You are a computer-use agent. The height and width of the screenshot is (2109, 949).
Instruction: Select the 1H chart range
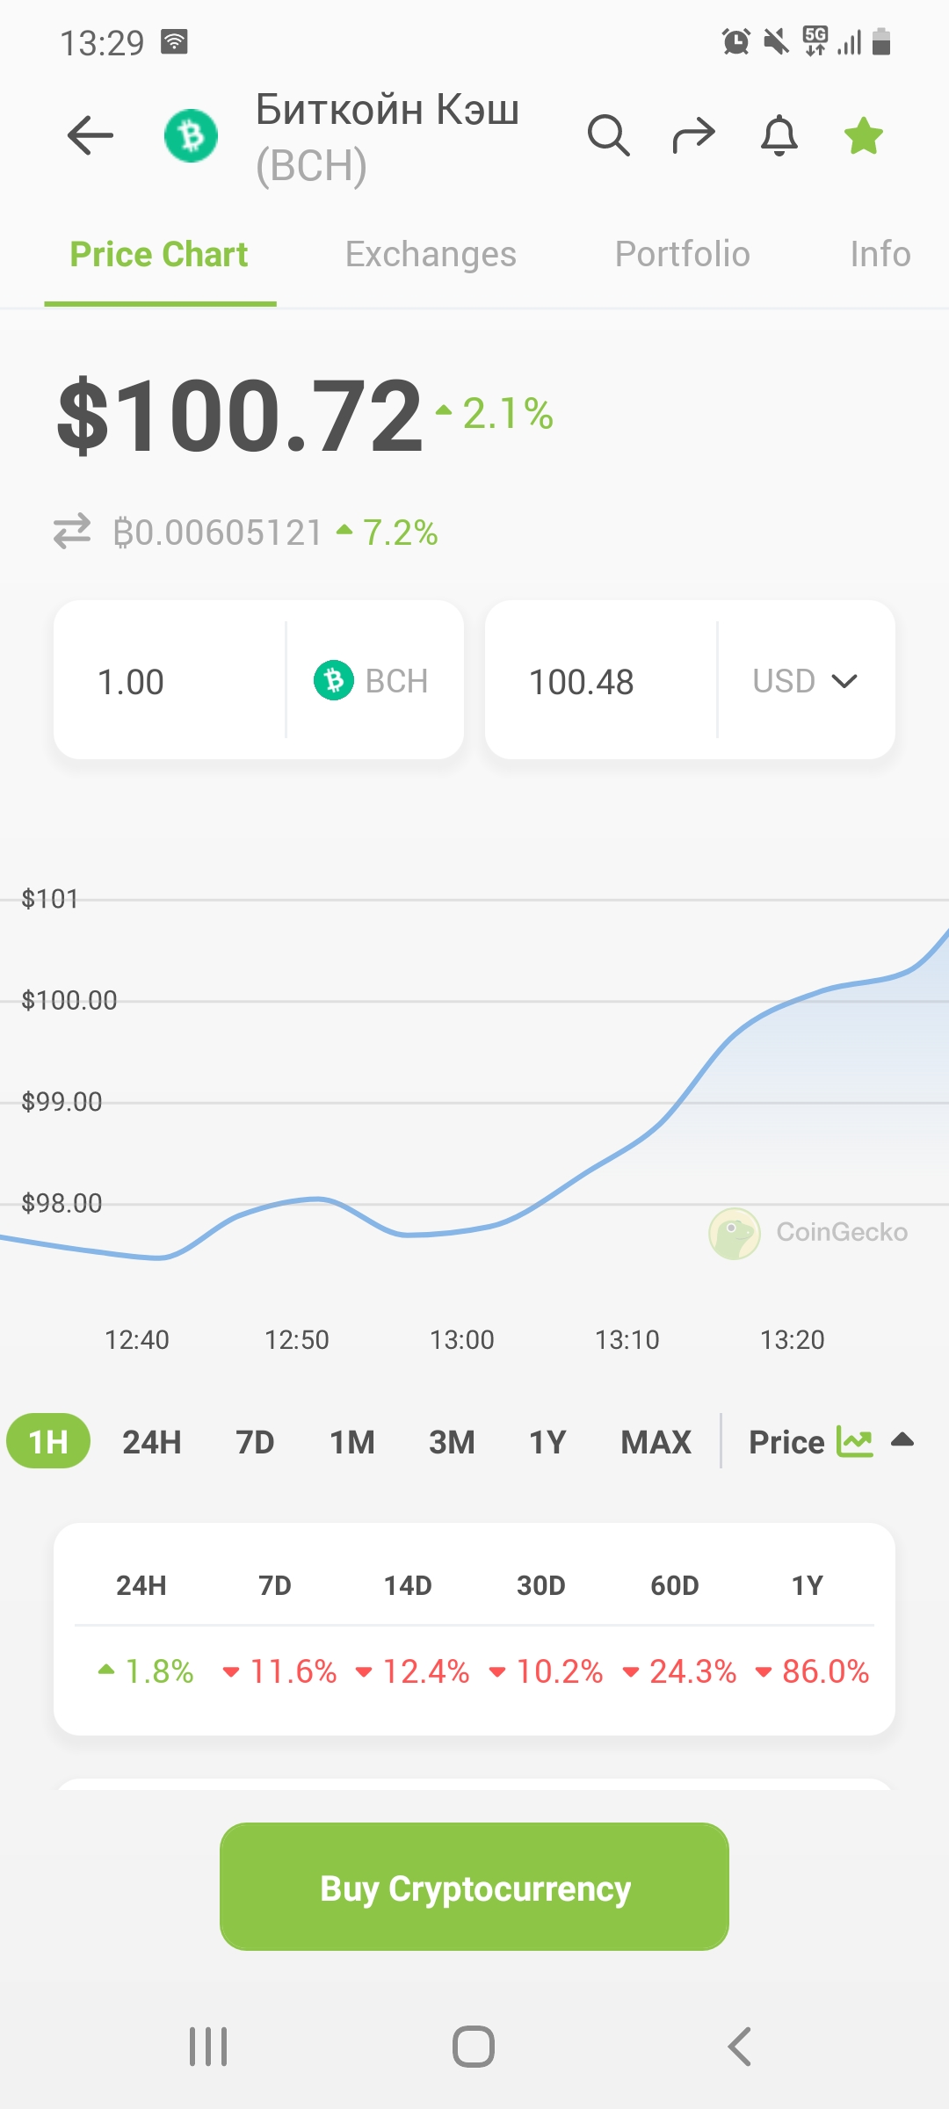(48, 1441)
